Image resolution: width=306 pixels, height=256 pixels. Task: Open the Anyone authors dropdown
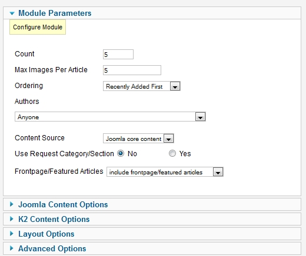110,117
